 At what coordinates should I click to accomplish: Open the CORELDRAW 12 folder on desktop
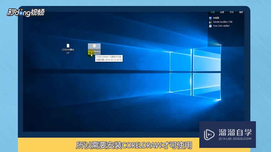94,49
